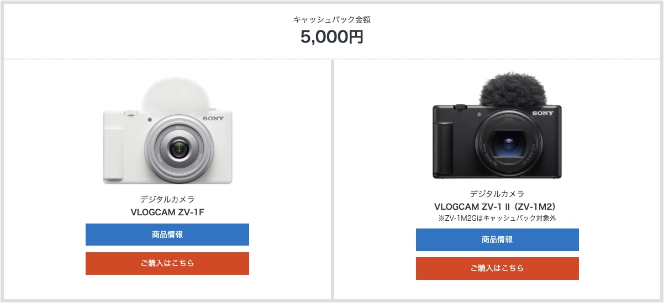This screenshot has height=303, width=664.
Task: Click the ZV-1M2G cashback exclusion note
Action: [x=497, y=218]
